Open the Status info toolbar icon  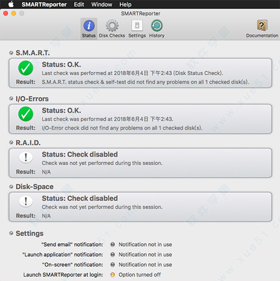tap(89, 26)
